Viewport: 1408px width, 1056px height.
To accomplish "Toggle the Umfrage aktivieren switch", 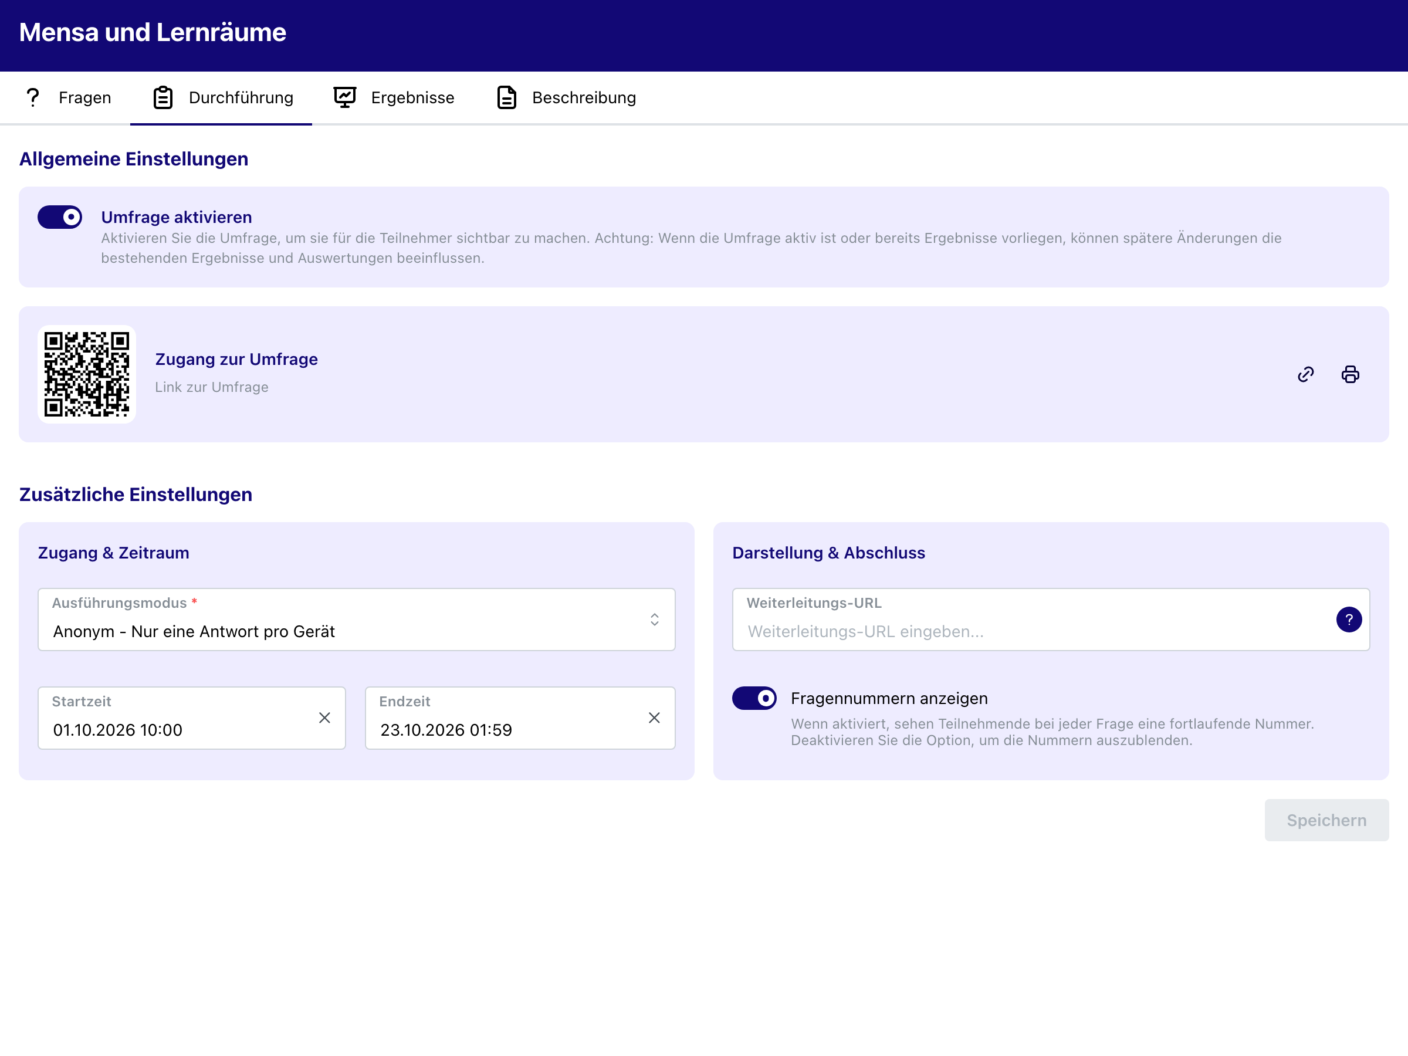I will [60, 217].
